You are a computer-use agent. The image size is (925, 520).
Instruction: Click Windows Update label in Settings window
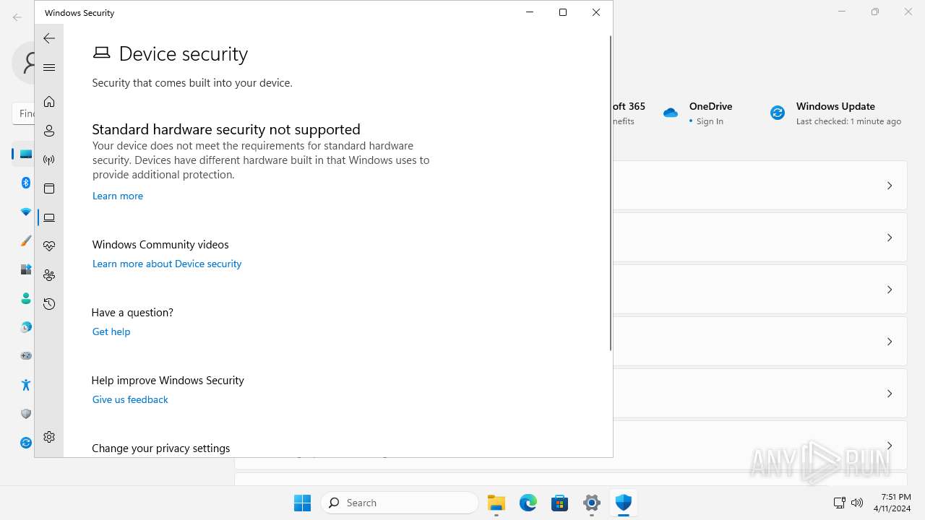click(x=835, y=106)
